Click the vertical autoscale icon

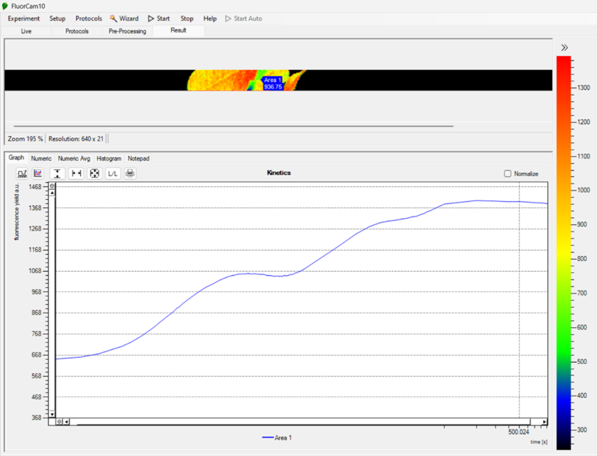(57, 173)
